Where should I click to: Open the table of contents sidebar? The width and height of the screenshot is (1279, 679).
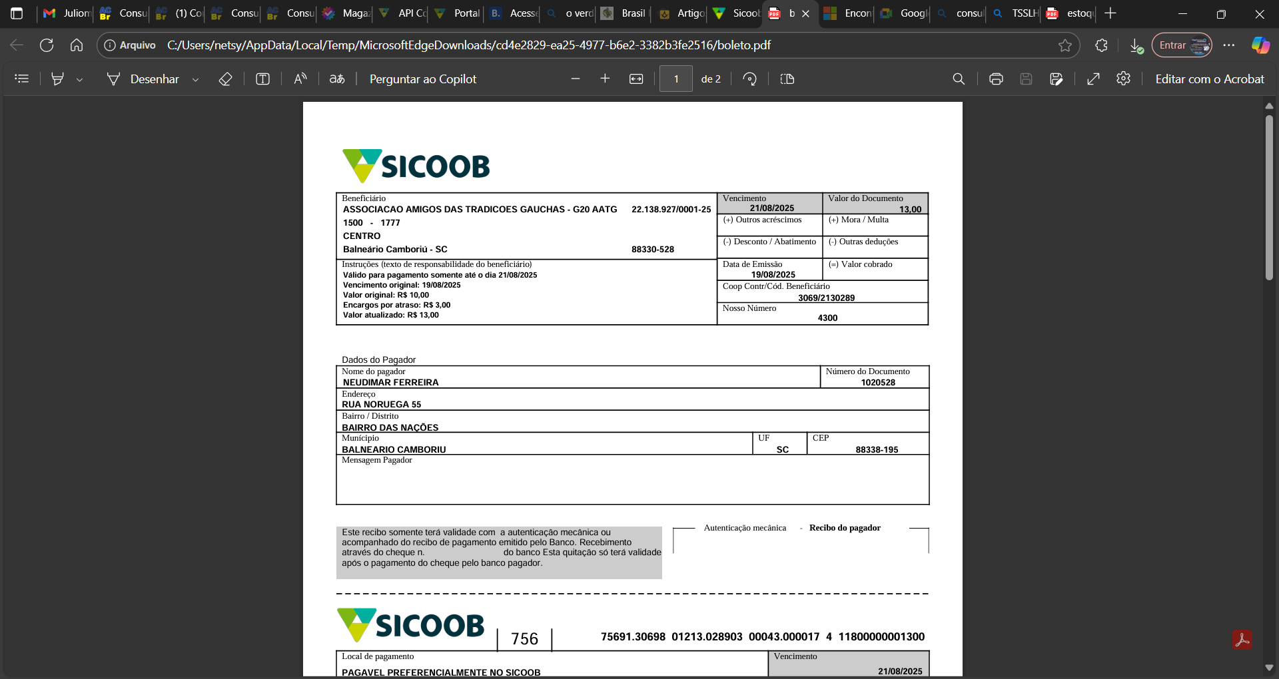pos(22,79)
